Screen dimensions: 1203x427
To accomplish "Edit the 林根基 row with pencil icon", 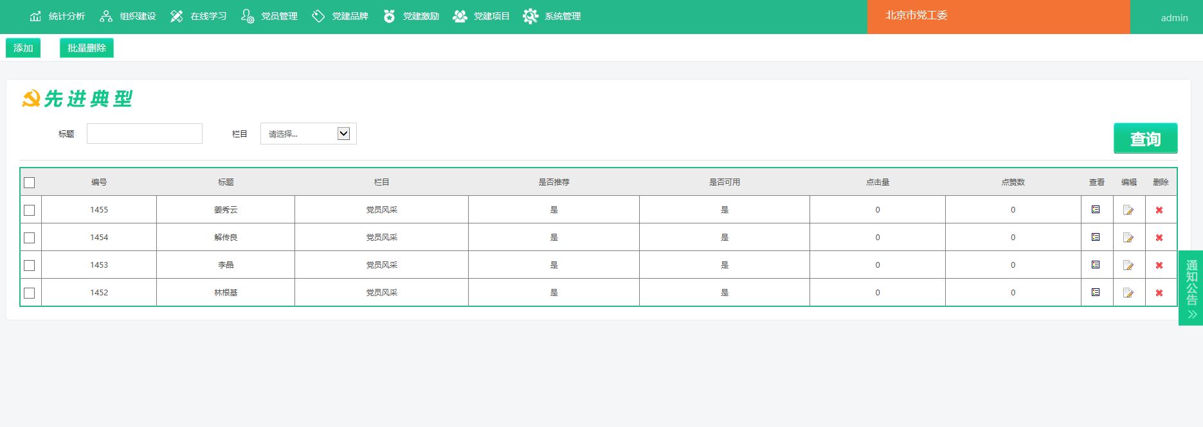I will [x=1128, y=293].
